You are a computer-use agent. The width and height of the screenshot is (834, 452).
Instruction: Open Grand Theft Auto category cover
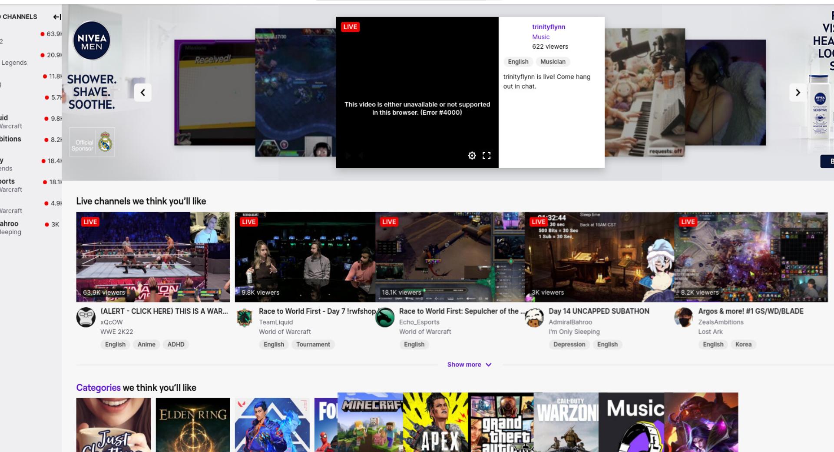click(x=501, y=422)
